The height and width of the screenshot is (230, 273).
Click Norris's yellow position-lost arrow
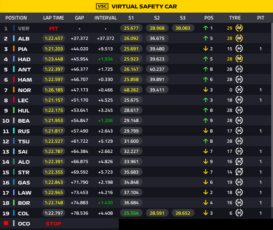coord(206,90)
